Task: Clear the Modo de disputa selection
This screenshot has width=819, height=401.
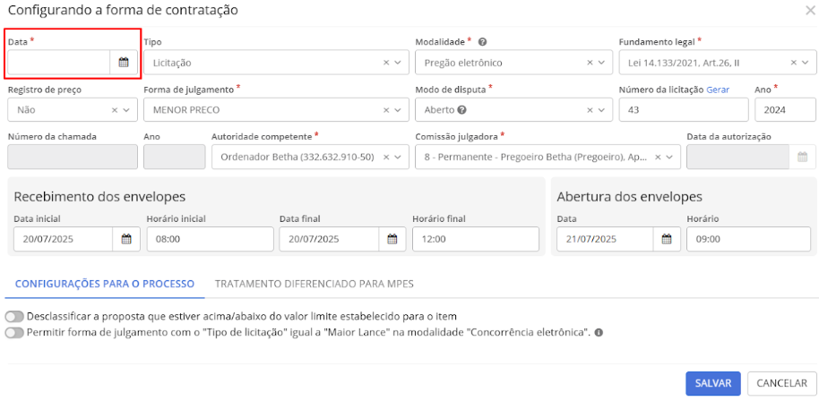Action: pyautogui.click(x=590, y=110)
